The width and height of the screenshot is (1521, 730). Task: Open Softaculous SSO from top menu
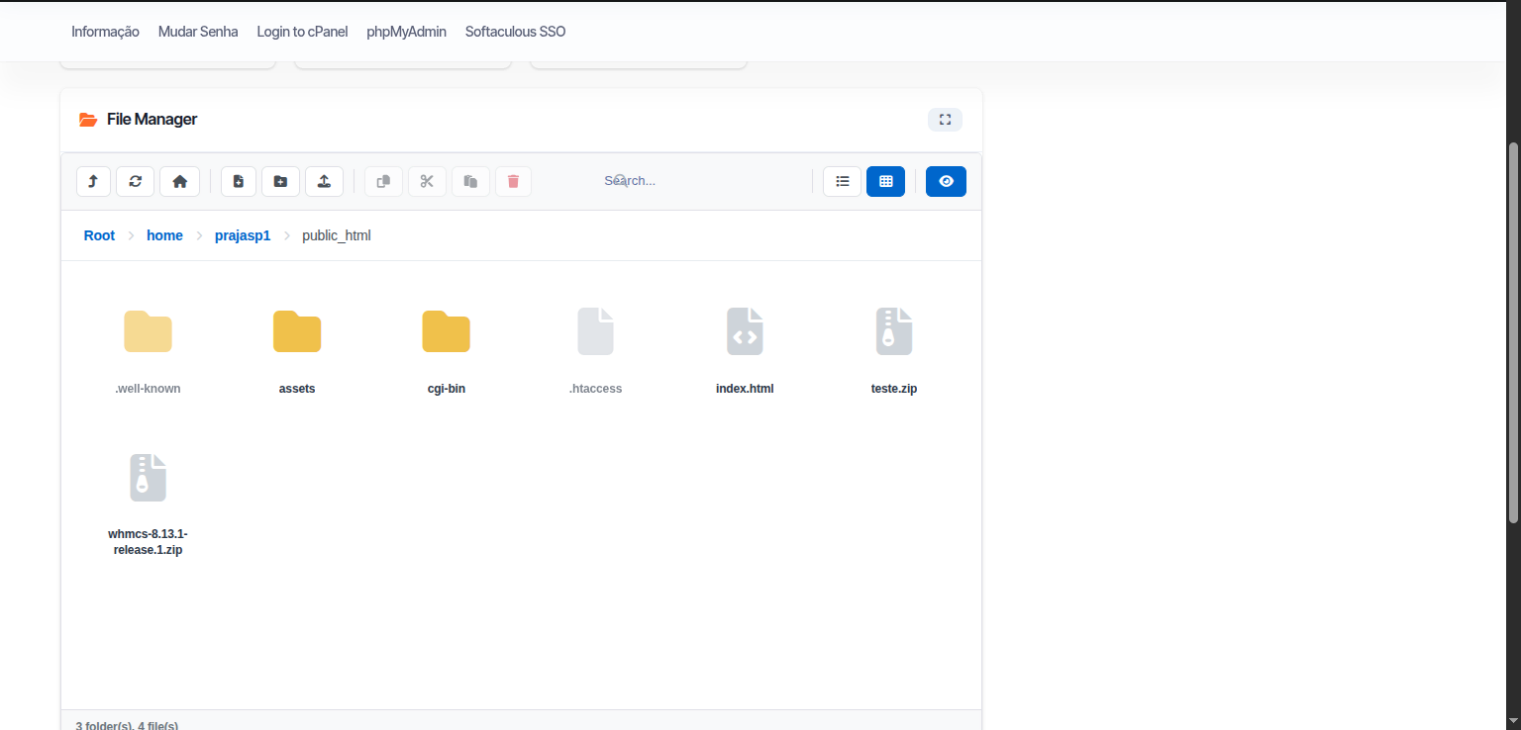tap(515, 32)
